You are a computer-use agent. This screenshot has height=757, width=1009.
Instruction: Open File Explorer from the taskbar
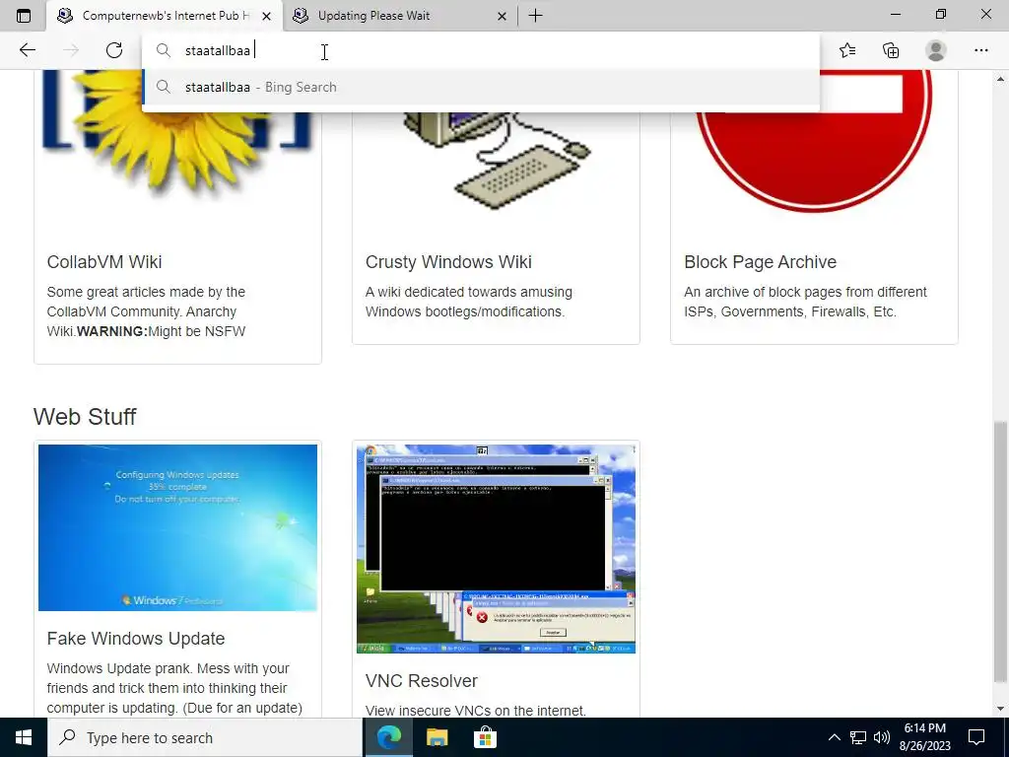click(437, 737)
